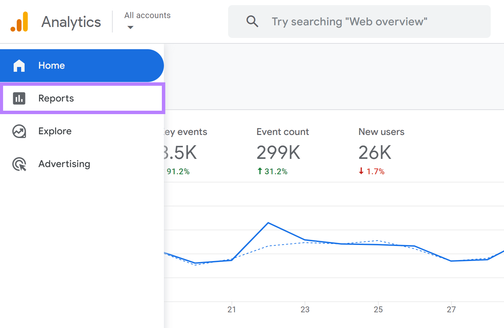Click the peak point on the trend line
The width and height of the screenshot is (504, 328).
268,223
